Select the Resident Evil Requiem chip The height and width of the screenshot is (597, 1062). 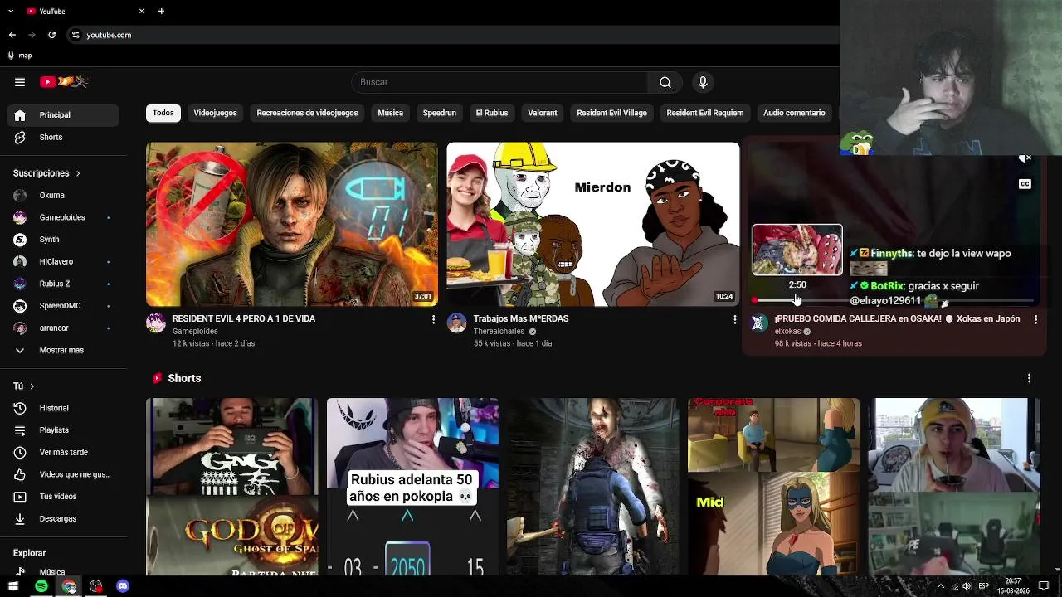[705, 113]
